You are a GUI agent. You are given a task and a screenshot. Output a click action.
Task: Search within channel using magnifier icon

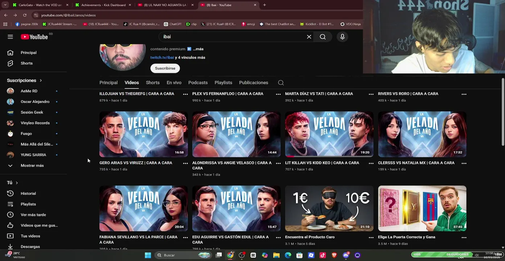[281, 83]
